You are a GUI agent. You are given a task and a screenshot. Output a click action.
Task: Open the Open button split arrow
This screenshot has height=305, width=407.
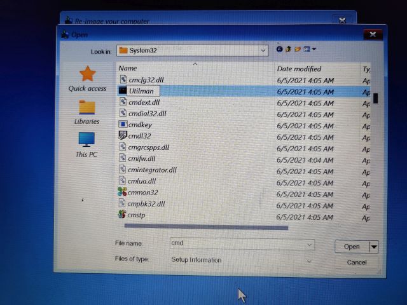374,247
